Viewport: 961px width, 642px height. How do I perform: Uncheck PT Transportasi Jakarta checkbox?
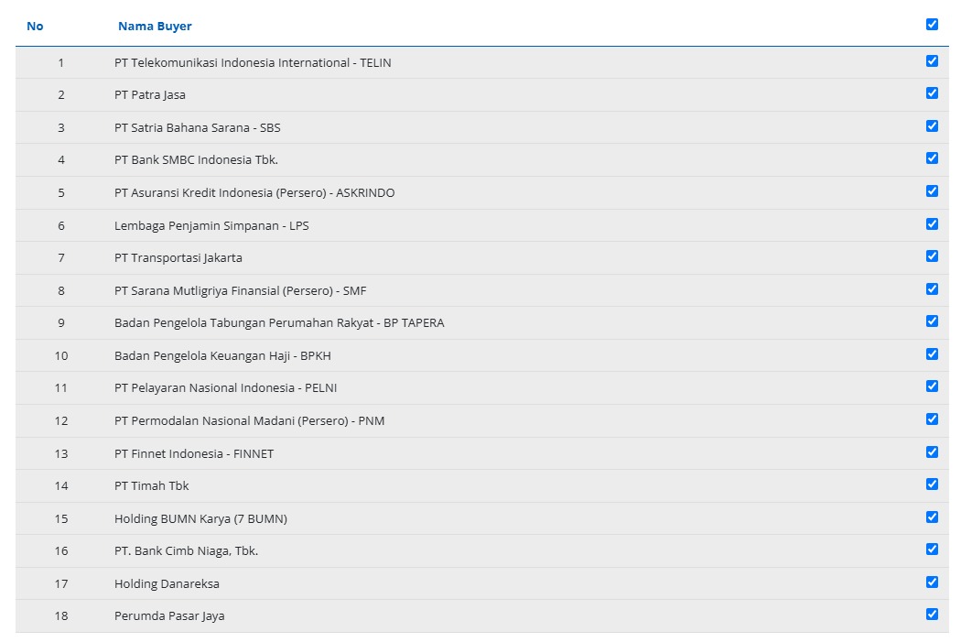(x=932, y=256)
